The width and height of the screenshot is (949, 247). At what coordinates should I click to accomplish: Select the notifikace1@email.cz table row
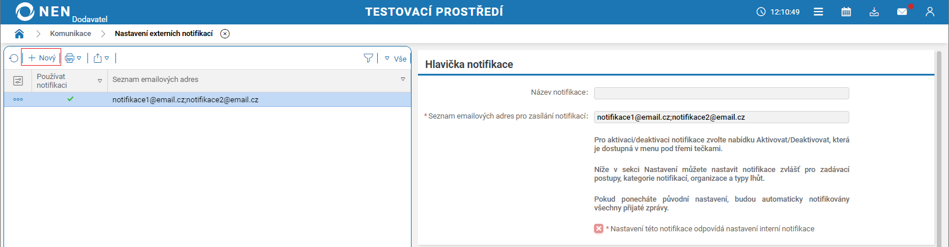(x=185, y=100)
